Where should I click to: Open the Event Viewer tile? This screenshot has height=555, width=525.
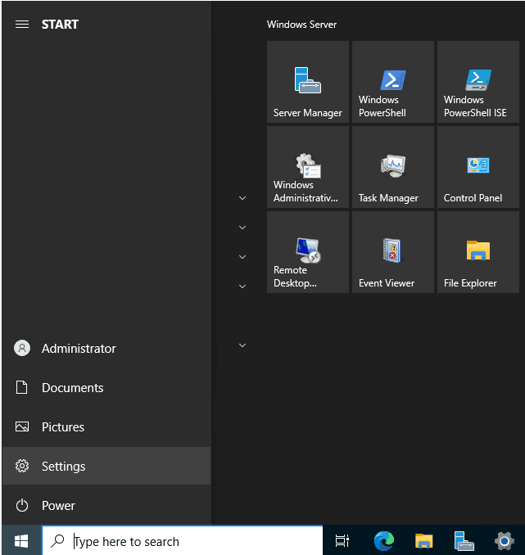[393, 252]
